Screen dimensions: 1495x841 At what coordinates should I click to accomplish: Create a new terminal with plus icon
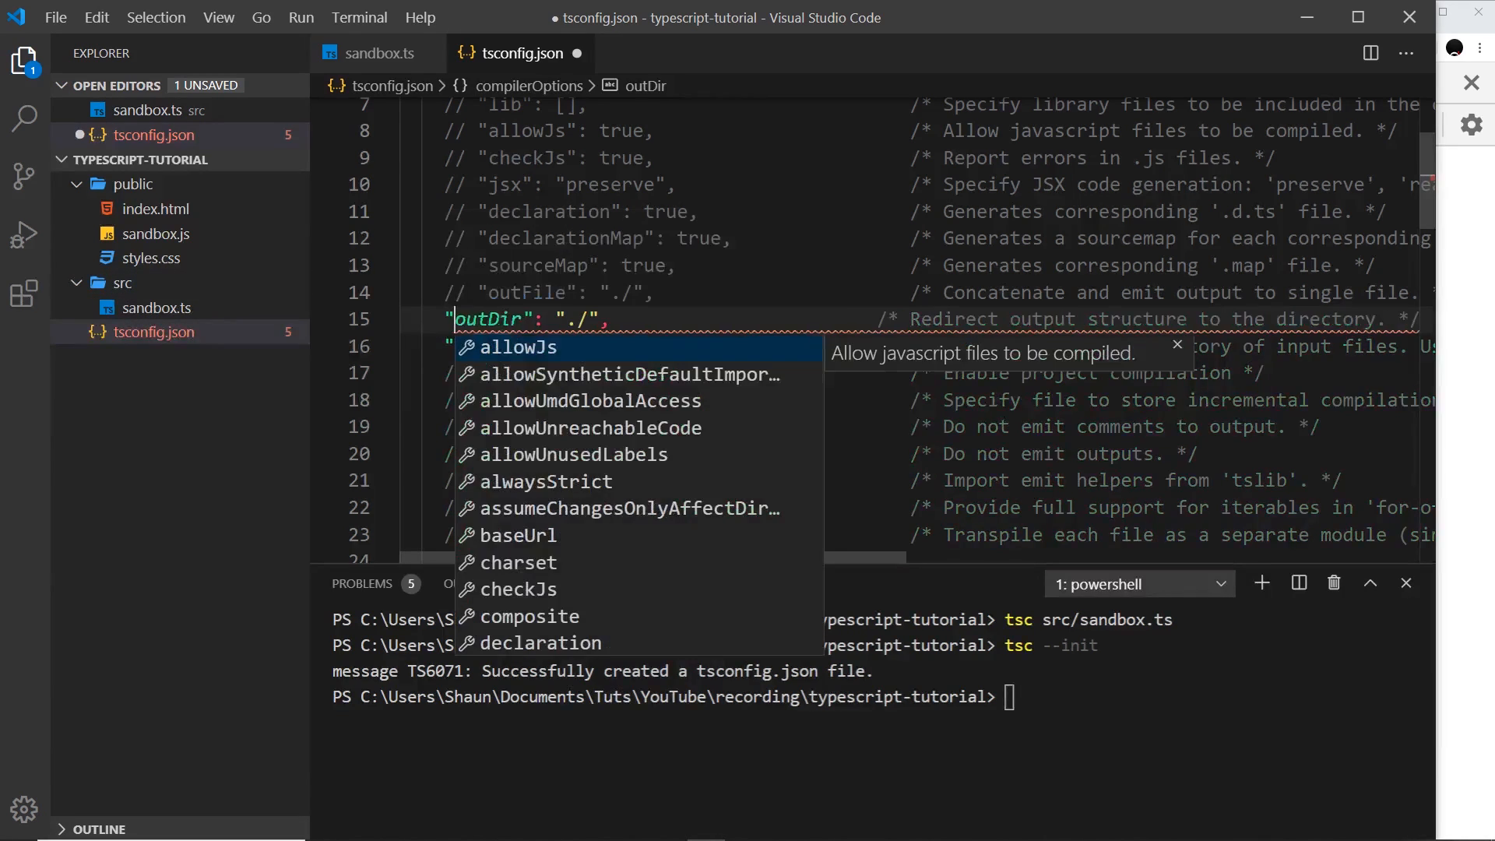(1262, 583)
